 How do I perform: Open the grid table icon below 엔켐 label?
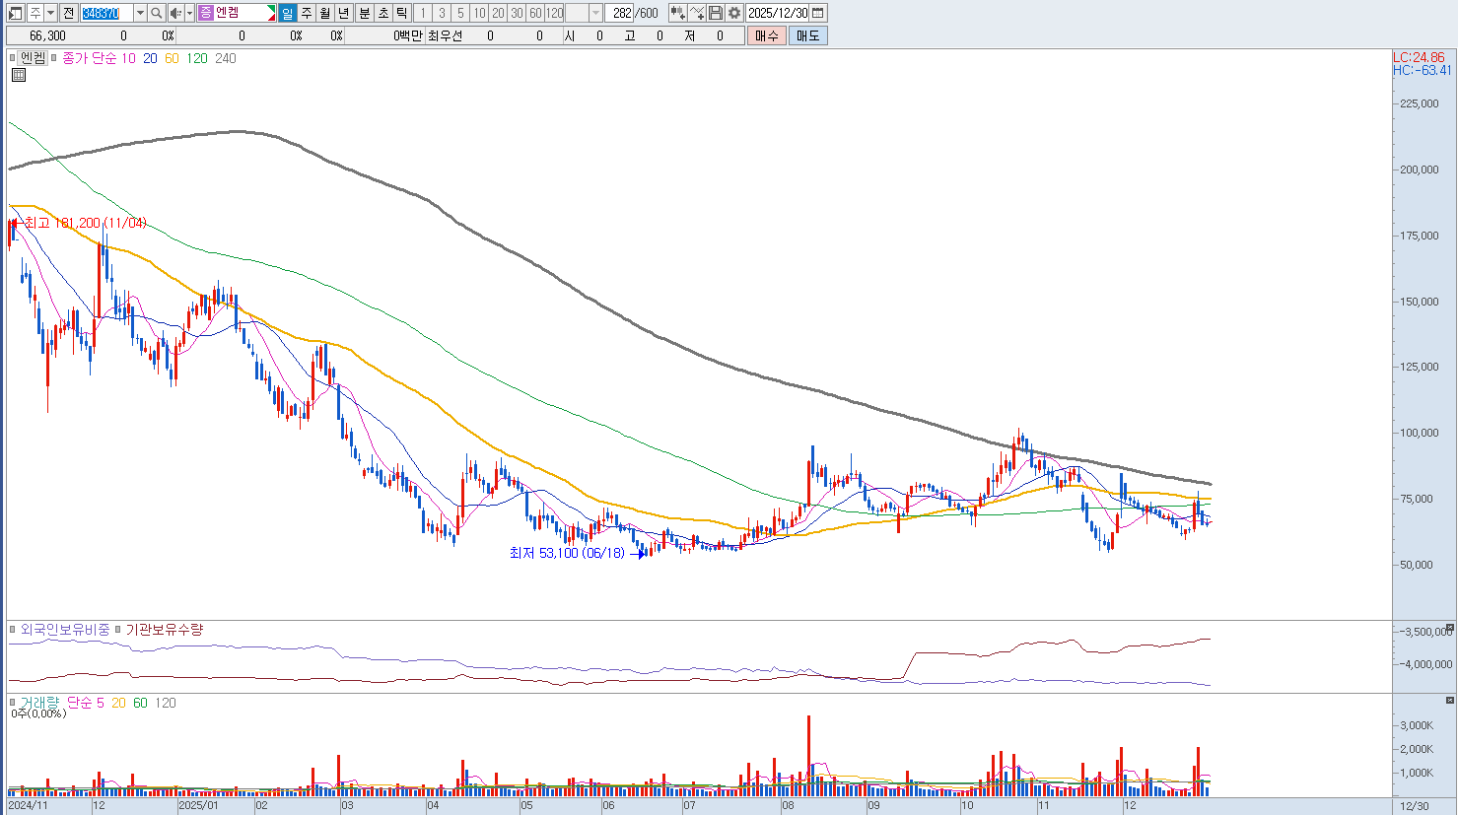coord(18,75)
